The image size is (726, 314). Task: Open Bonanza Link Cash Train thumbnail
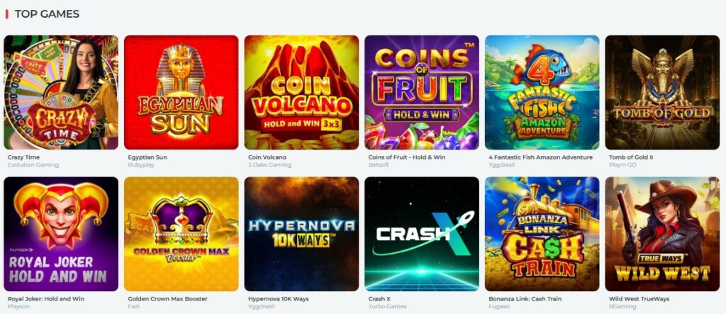(x=542, y=234)
